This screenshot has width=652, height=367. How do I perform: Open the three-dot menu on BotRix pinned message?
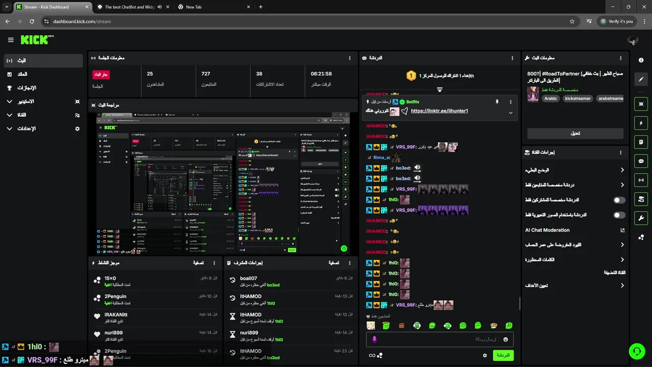click(510, 102)
